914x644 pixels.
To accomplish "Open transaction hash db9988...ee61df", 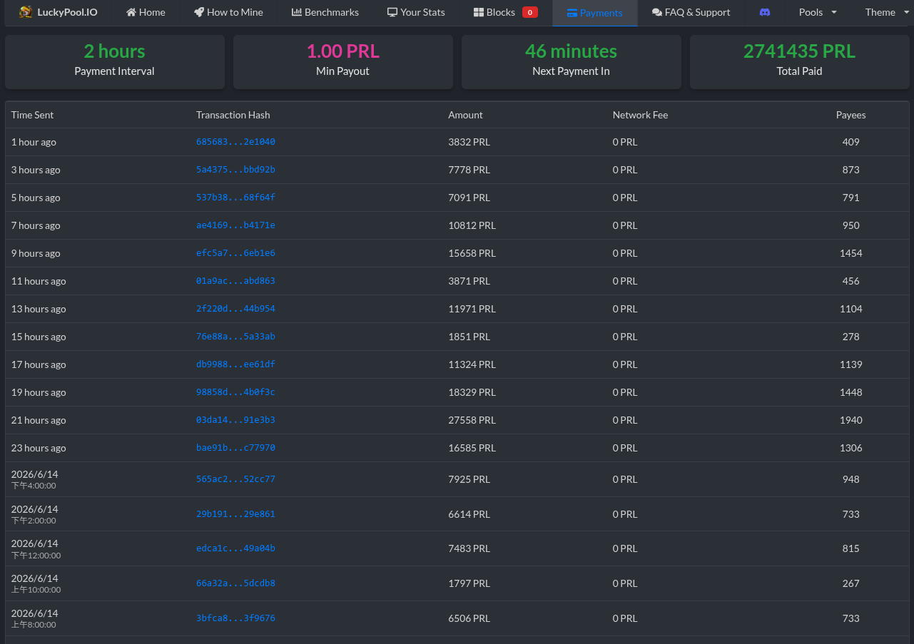I will pyautogui.click(x=235, y=364).
